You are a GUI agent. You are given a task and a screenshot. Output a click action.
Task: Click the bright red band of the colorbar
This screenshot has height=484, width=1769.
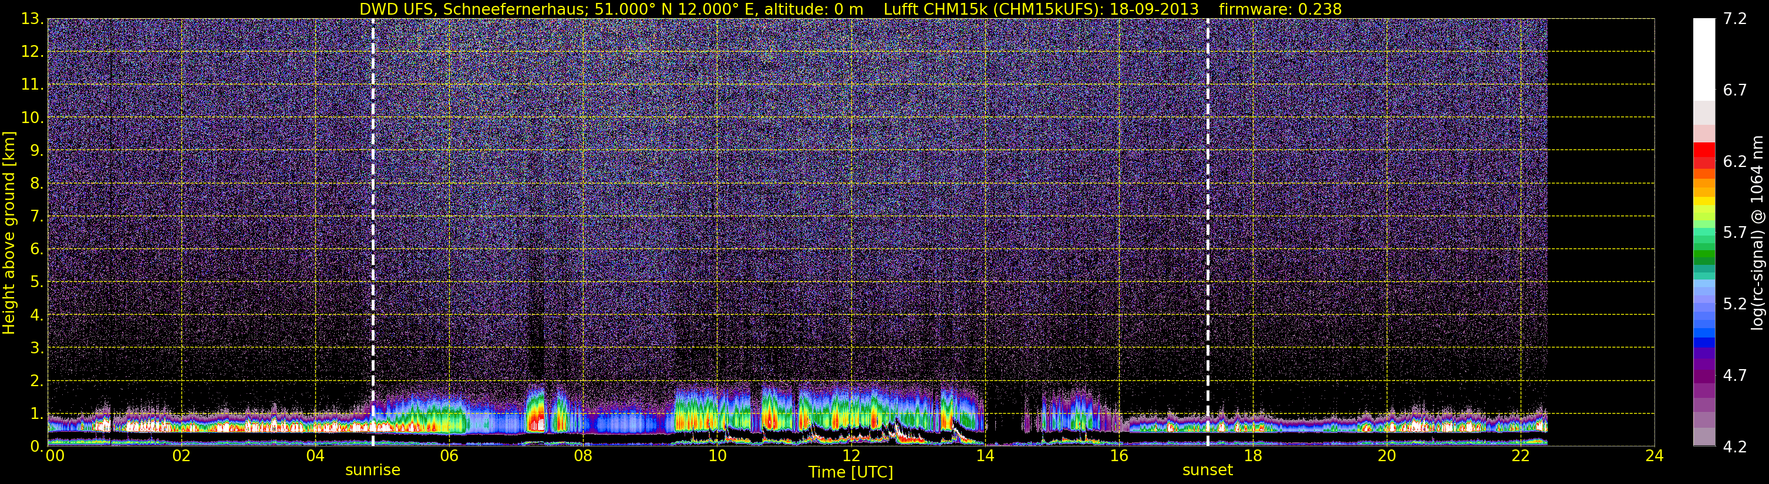tap(1704, 149)
